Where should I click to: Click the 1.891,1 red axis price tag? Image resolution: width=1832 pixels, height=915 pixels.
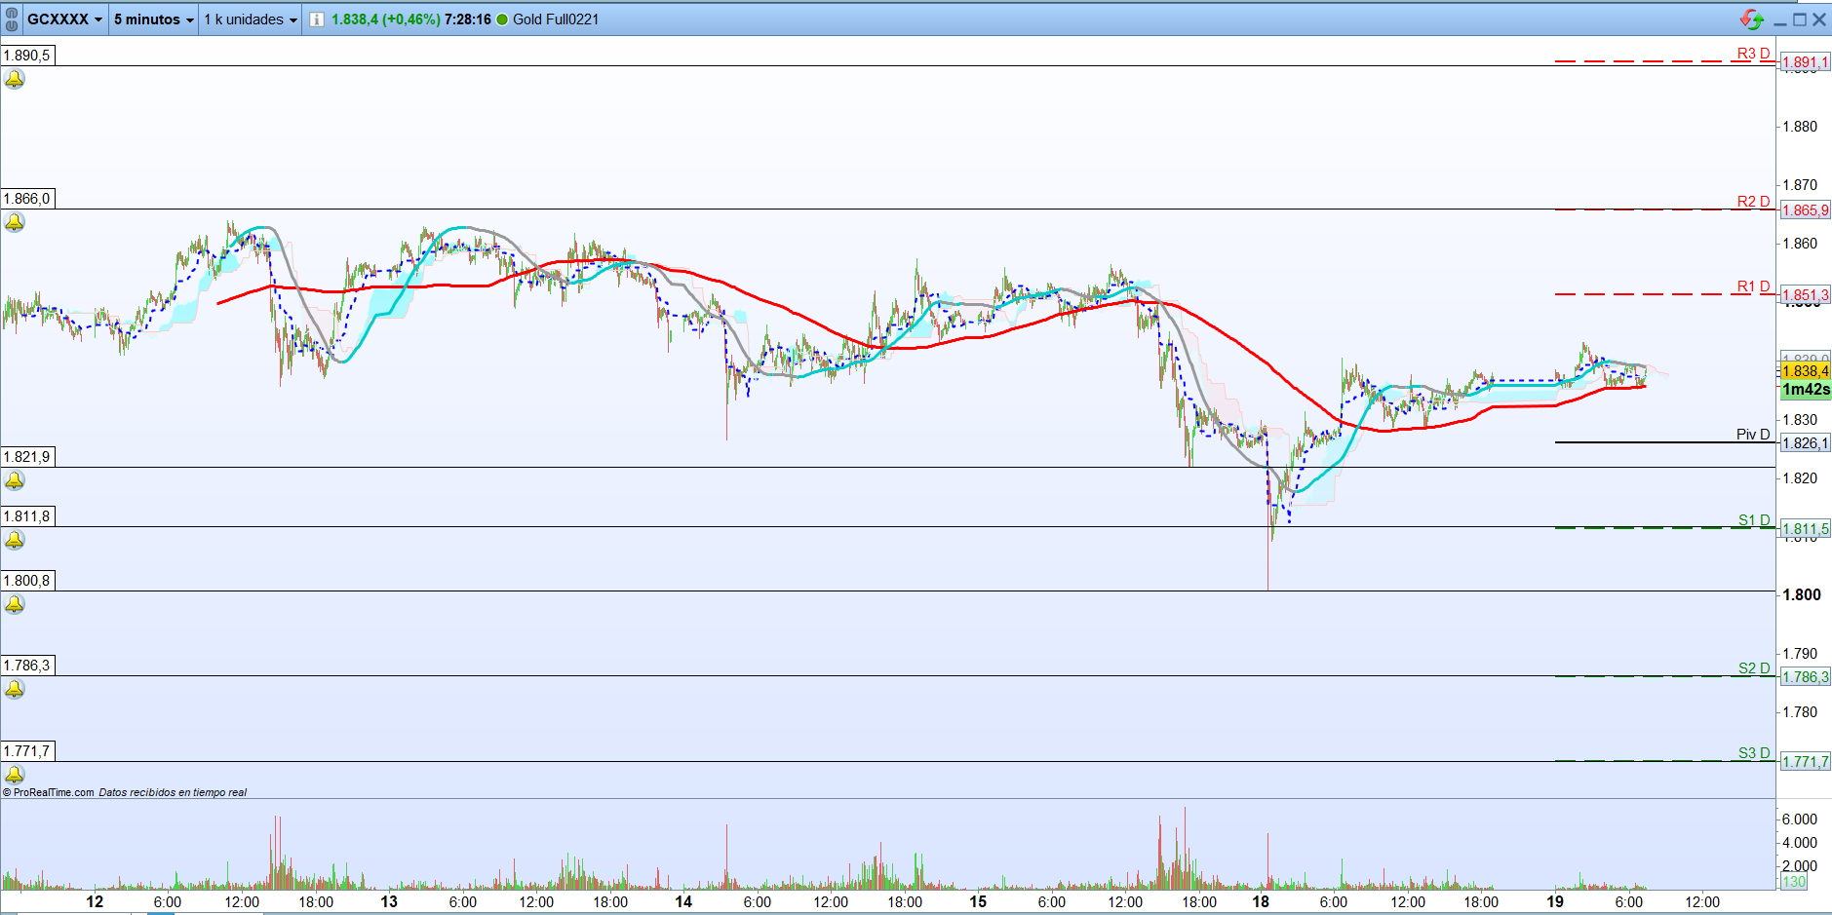[x=1806, y=62]
